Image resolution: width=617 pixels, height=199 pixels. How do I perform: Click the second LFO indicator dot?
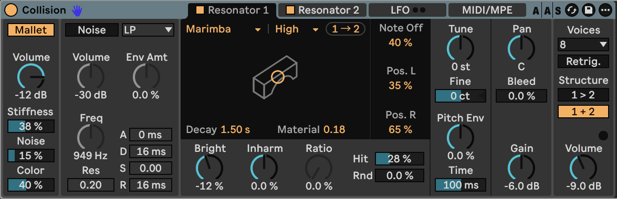pyautogui.click(x=423, y=10)
